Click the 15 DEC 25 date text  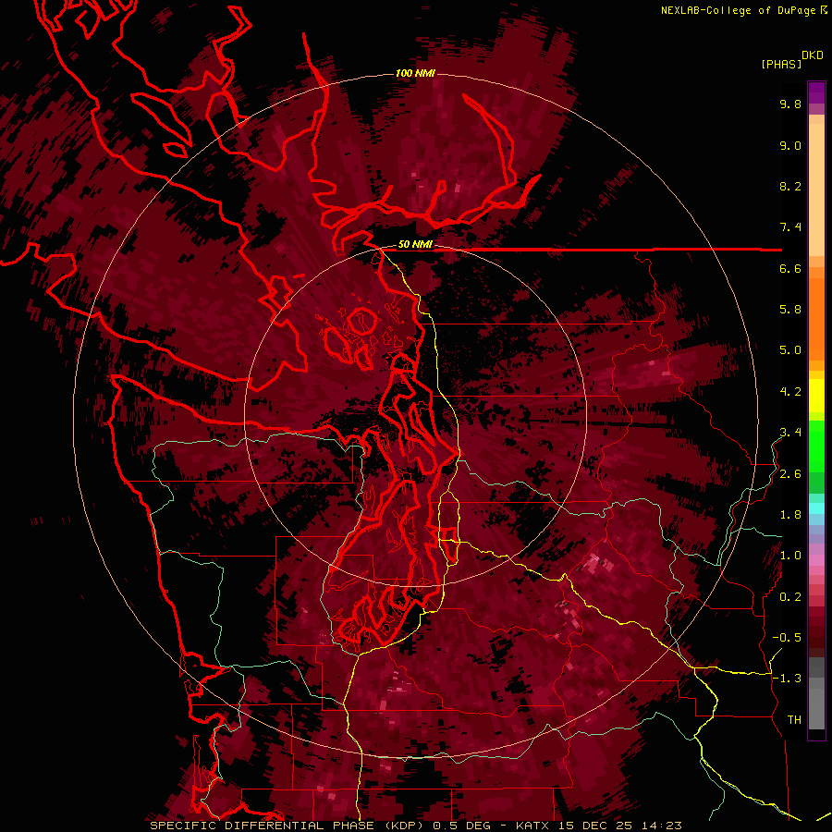pyautogui.click(x=596, y=826)
